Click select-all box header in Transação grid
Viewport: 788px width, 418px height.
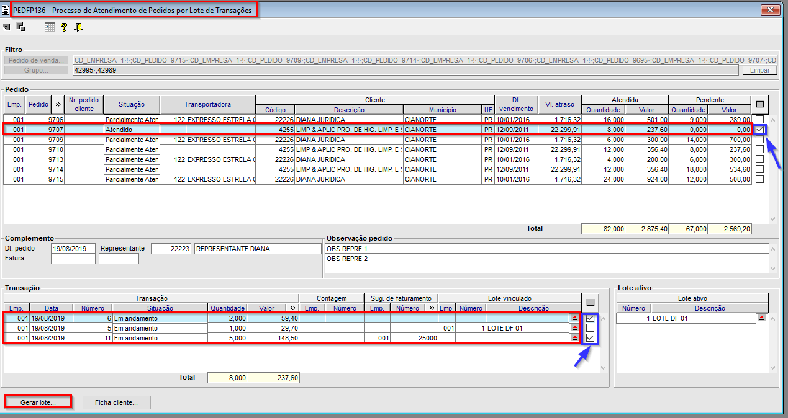click(x=591, y=303)
